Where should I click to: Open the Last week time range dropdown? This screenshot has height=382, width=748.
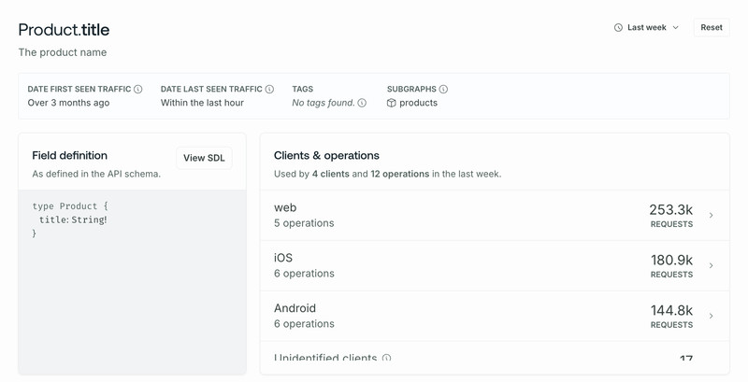[646, 28]
